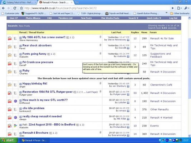Click the page vertical scrollbar thumb
Image resolution: width=191 pixels, height=143 pixels.
pos(190,68)
